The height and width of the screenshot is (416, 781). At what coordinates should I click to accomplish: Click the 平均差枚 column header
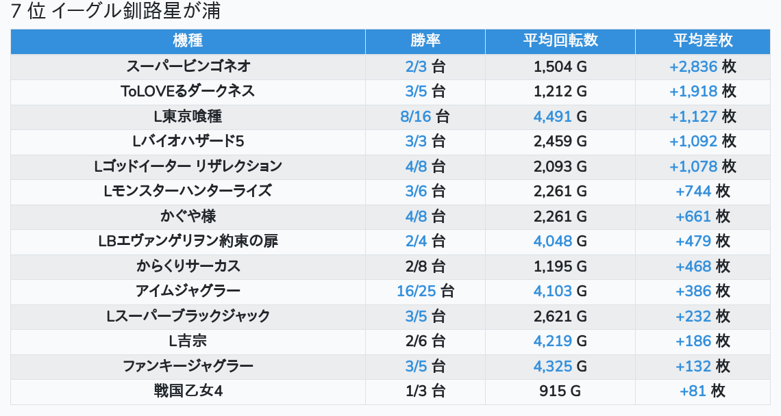point(703,41)
